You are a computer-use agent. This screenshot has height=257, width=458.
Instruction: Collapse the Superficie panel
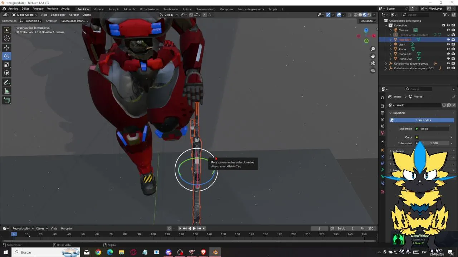[390, 113]
